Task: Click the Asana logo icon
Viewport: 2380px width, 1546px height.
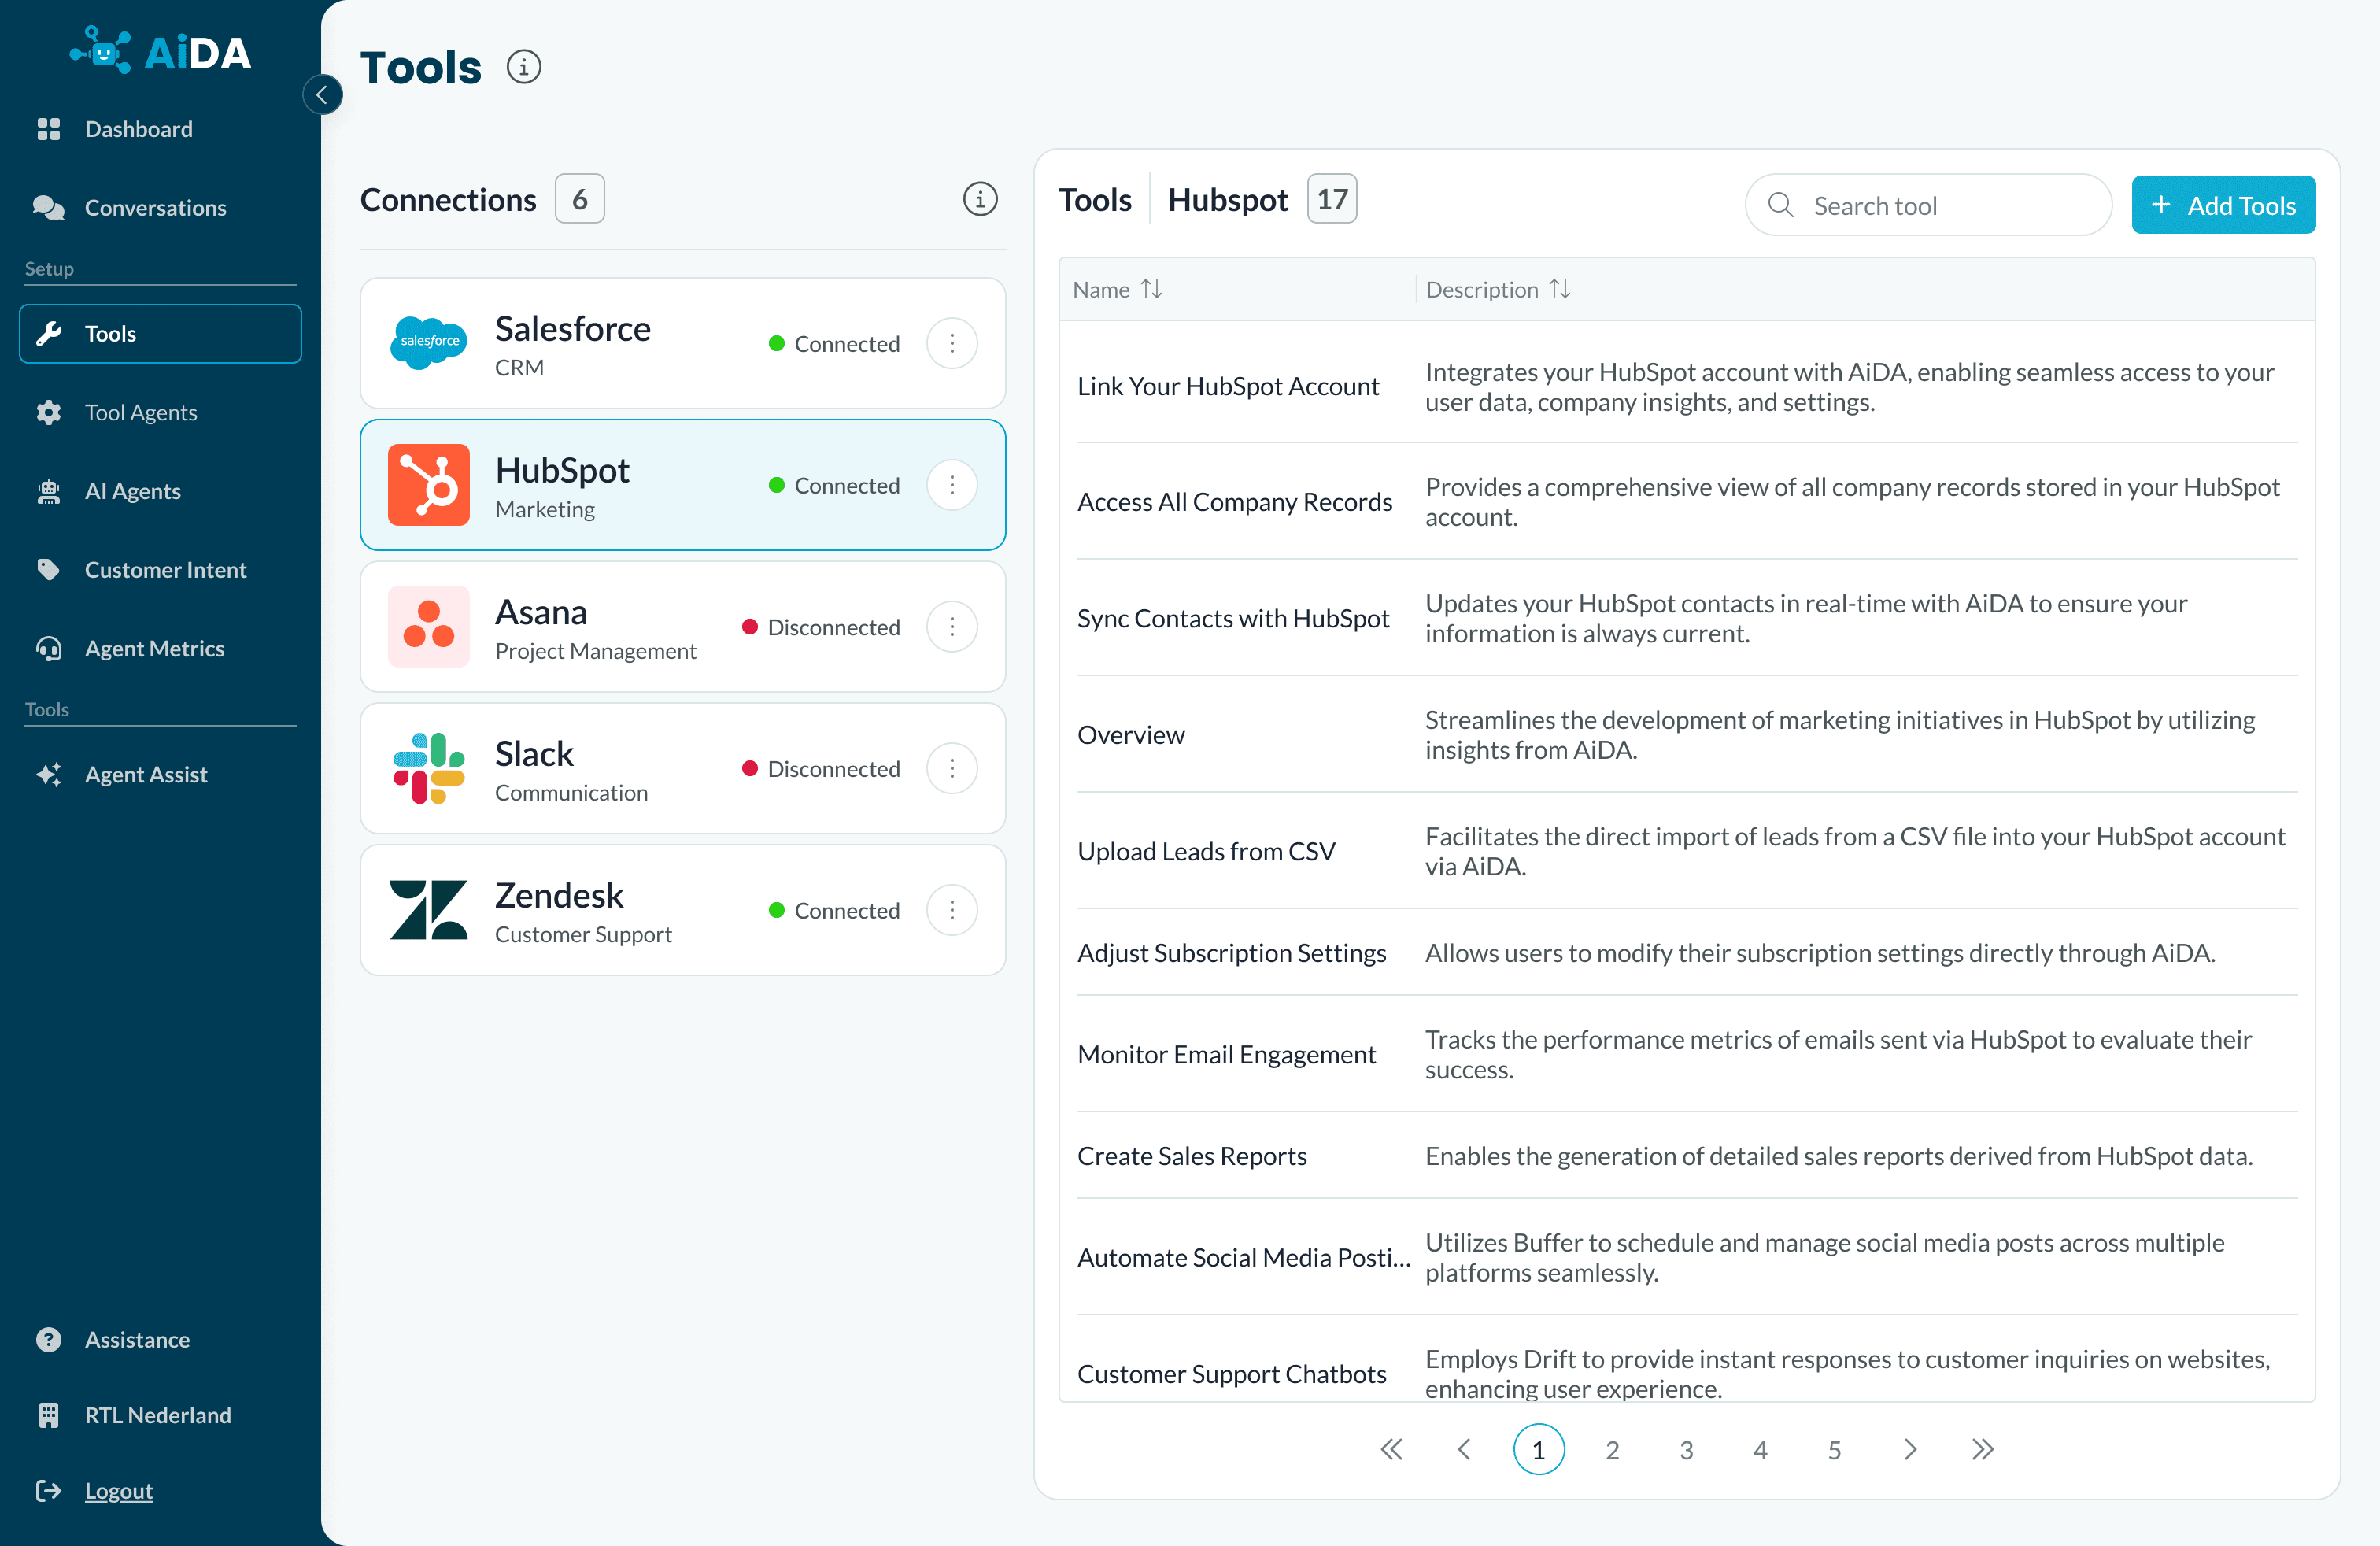Action: pos(428,626)
